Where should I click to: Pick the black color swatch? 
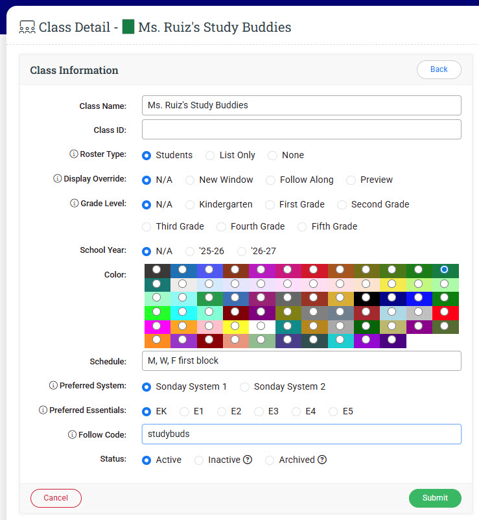point(366,298)
